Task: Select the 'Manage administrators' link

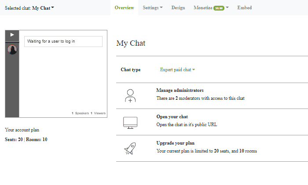Action: [x=180, y=90]
